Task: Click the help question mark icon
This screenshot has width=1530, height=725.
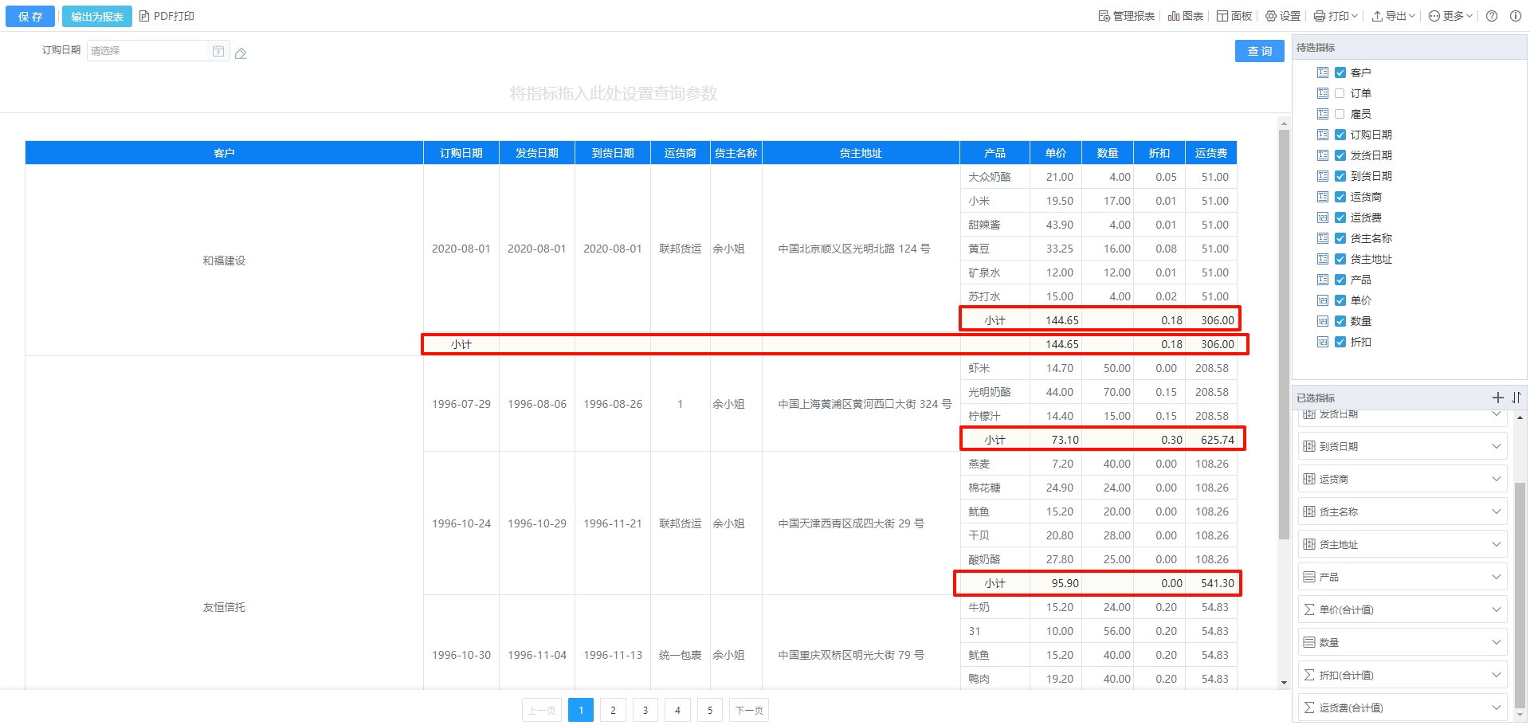Action: coord(1492,16)
